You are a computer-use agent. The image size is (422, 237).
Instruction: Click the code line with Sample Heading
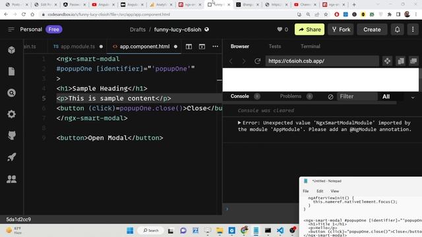(102, 88)
